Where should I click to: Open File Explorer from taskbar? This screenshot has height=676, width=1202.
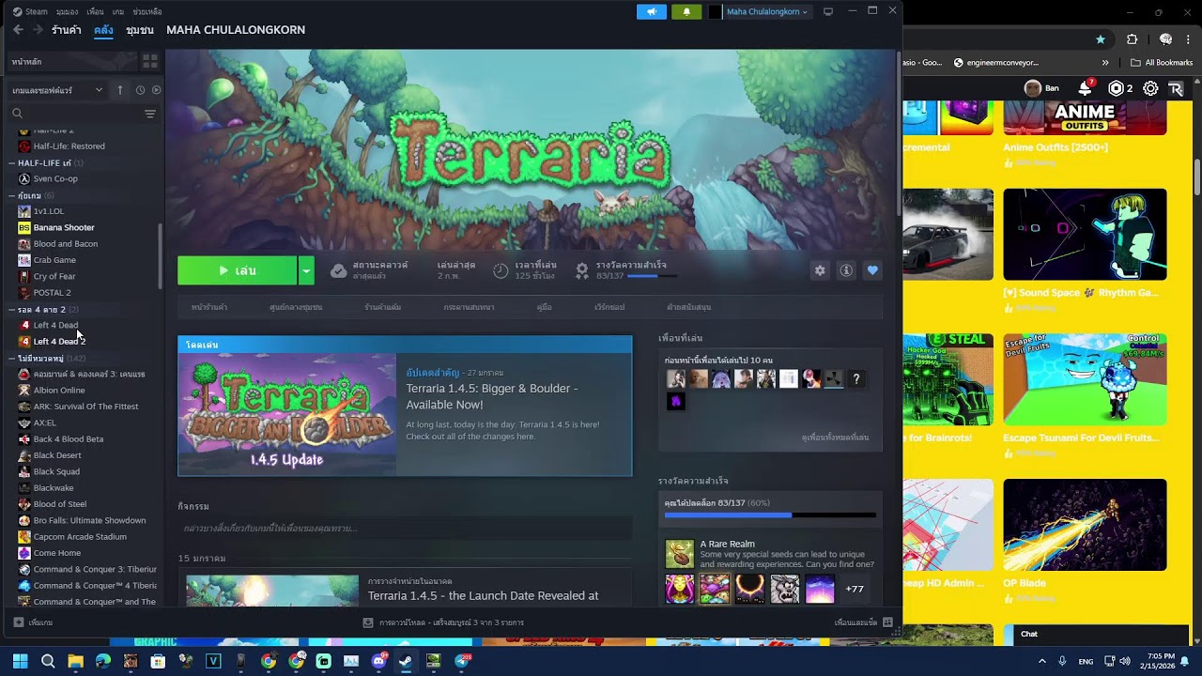(75, 661)
